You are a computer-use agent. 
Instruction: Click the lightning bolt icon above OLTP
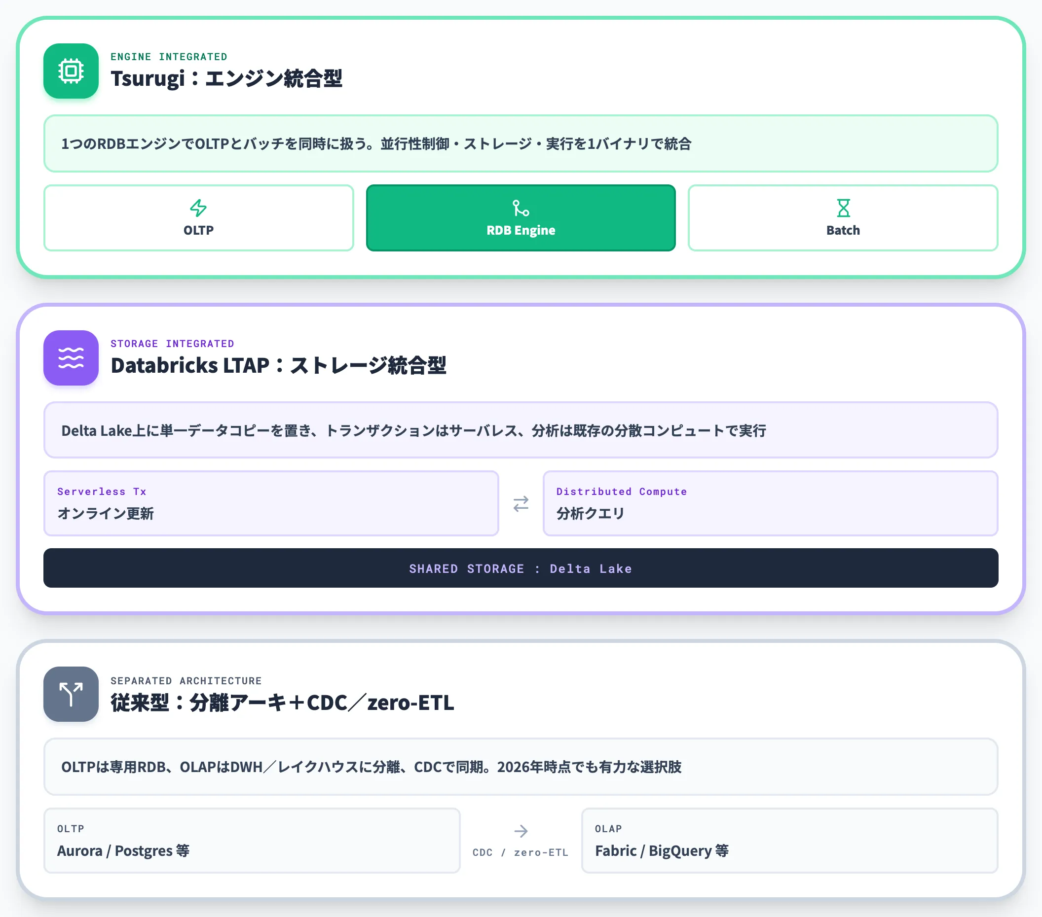[198, 208]
